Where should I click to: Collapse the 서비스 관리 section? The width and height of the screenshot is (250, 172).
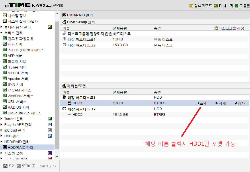tap(1, 33)
